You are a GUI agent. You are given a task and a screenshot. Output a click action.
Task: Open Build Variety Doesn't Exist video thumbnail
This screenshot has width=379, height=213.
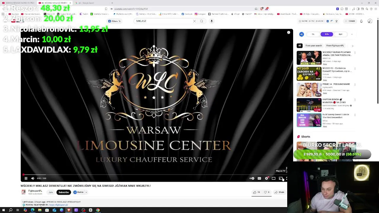(309, 120)
